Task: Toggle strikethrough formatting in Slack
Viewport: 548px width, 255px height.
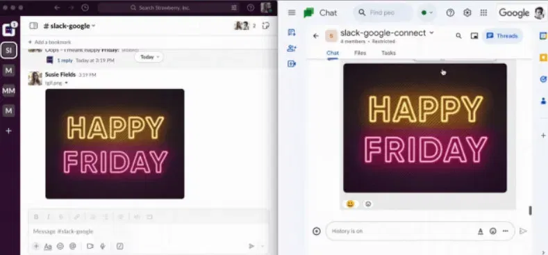Action: [61, 217]
